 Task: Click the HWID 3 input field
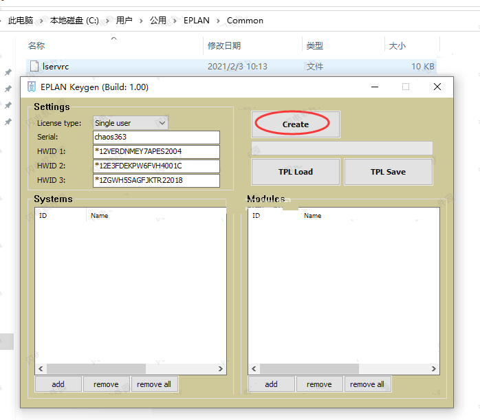156,180
